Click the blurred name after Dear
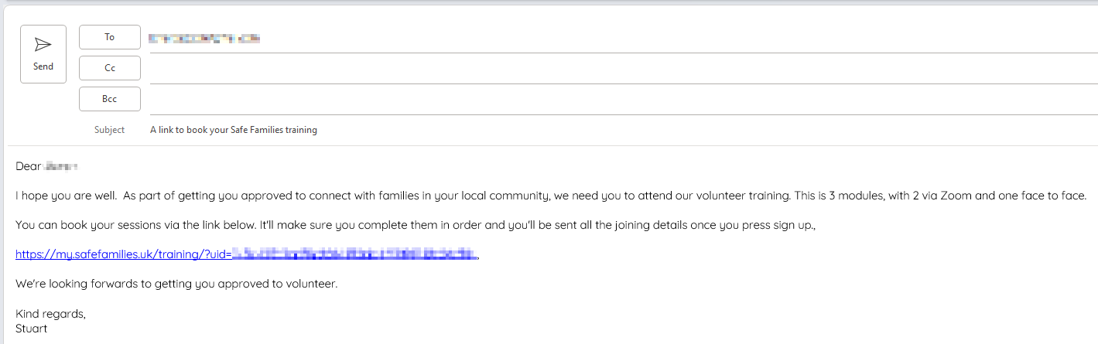The image size is (1098, 344). 63,166
